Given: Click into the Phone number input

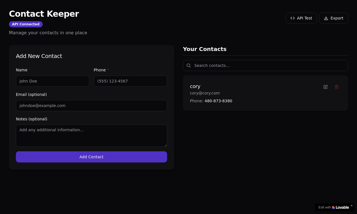Looking at the screenshot, I should (x=130, y=81).
